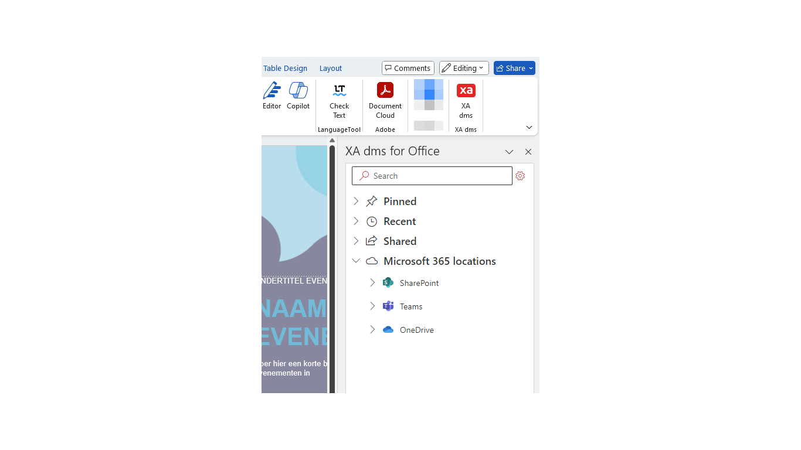The image size is (801, 450).
Task: Close the XA dms for Office pane
Action: [528, 152]
